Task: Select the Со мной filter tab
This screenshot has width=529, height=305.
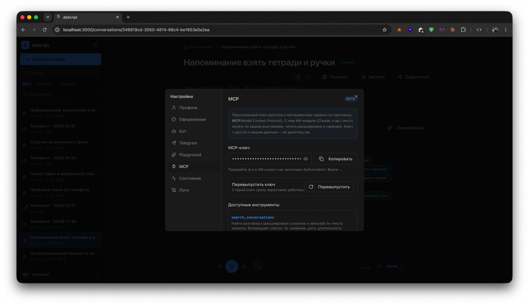Action: pyautogui.click(x=44, y=84)
